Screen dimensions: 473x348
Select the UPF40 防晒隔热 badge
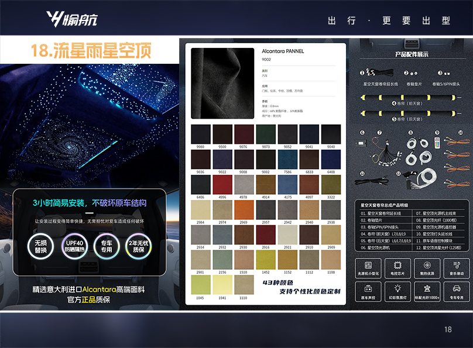tap(74, 246)
